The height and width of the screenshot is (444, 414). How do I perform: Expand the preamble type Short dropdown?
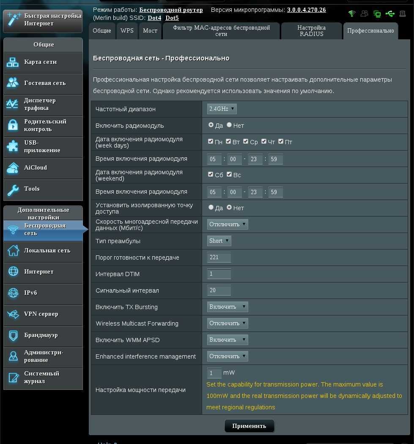219,241
